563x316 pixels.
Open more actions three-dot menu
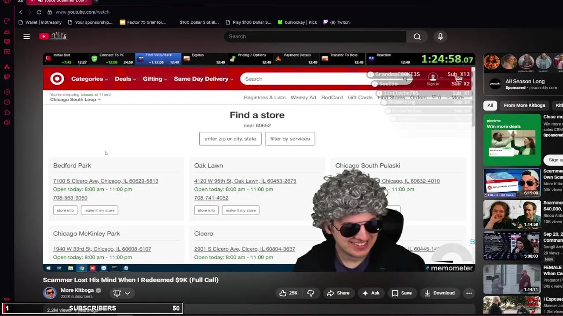click(x=469, y=293)
